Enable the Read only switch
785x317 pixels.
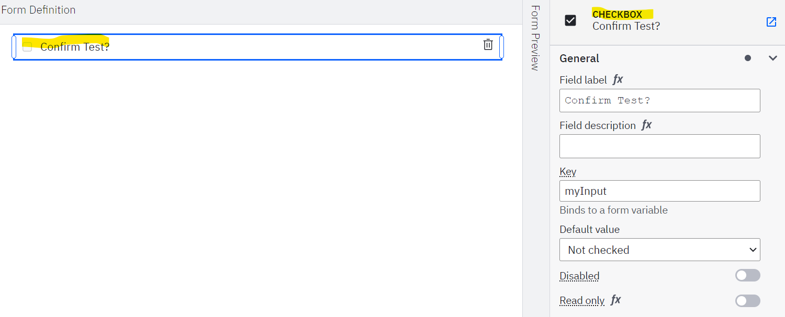(x=747, y=301)
